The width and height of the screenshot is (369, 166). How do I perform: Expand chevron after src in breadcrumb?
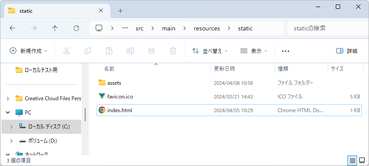coord(153,29)
